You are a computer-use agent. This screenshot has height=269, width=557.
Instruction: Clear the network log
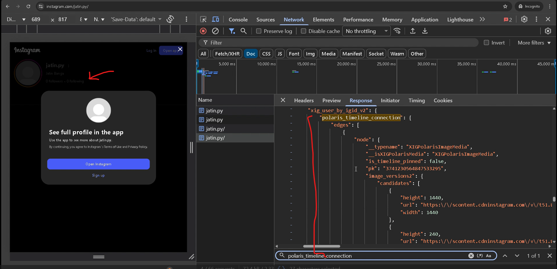pyautogui.click(x=215, y=31)
